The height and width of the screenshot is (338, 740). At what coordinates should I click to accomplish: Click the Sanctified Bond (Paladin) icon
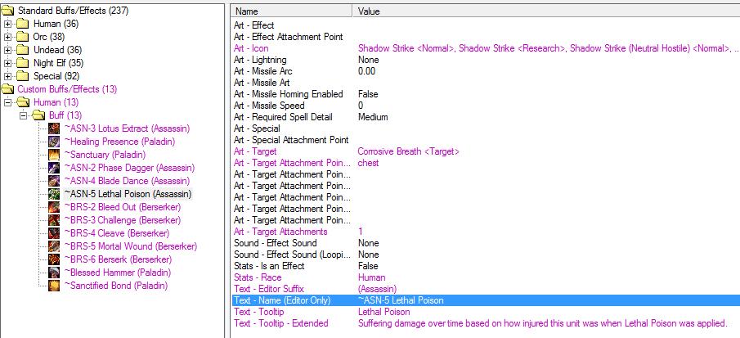(54, 286)
